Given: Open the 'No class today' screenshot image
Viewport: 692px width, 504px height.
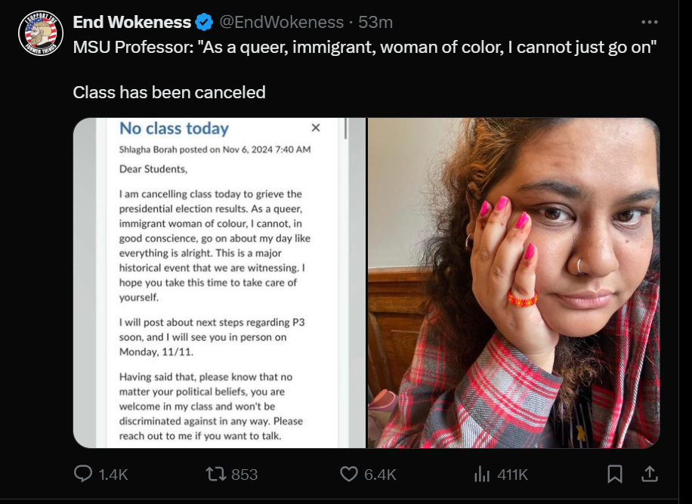Looking at the screenshot, I should pyautogui.click(x=219, y=283).
